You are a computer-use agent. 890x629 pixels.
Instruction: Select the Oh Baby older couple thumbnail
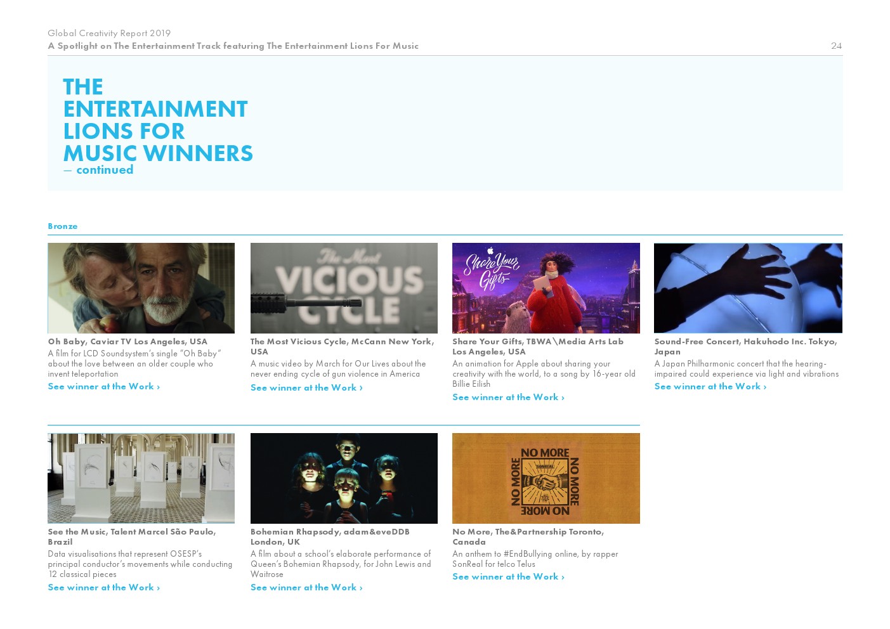pyautogui.click(x=141, y=288)
